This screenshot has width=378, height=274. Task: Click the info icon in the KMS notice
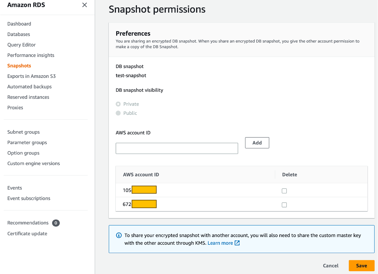(x=119, y=235)
